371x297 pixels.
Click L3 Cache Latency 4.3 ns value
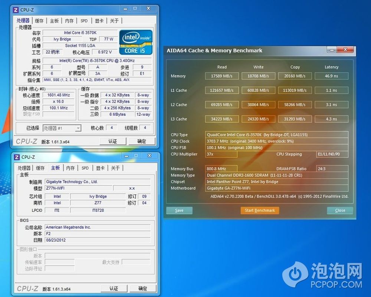point(331,119)
